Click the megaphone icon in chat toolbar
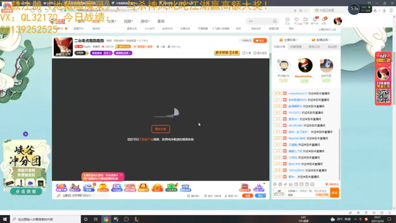Image resolution: width=396 pixels, height=223 pixels. coord(285,185)
